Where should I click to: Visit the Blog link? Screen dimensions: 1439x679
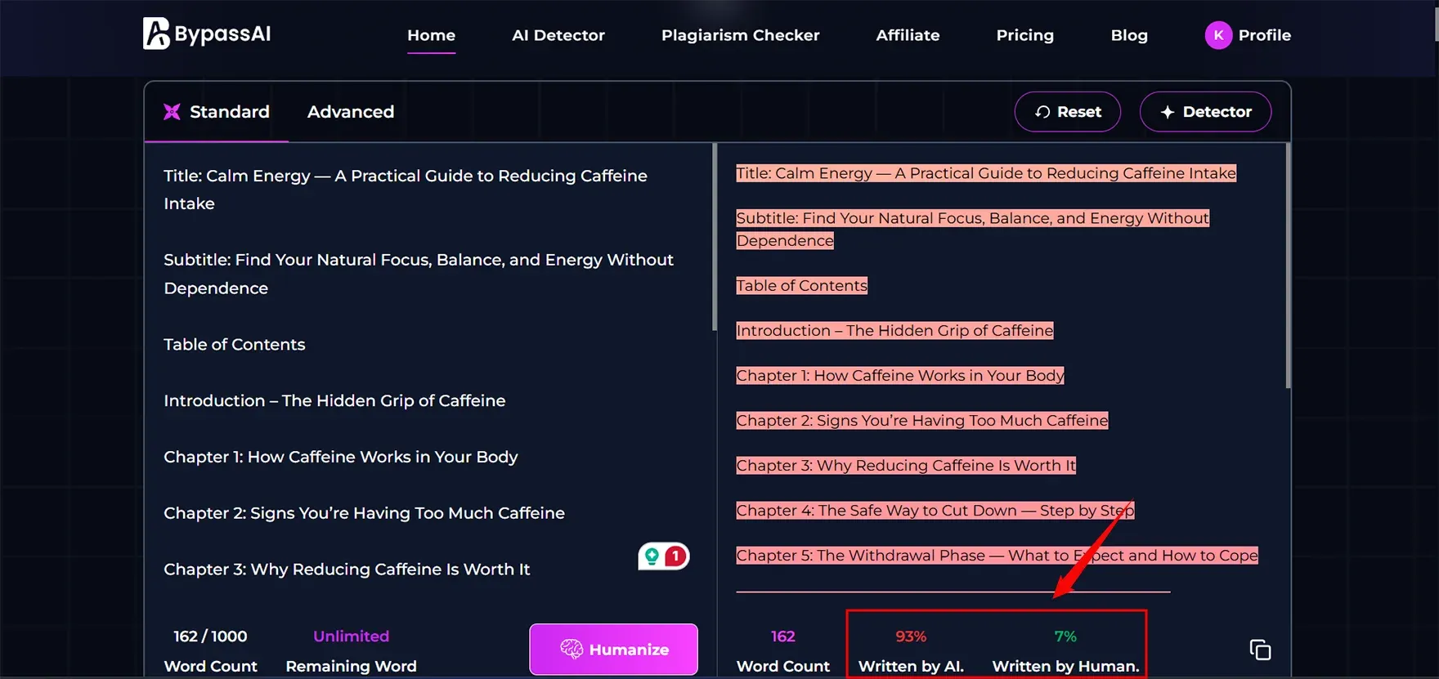tap(1128, 35)
